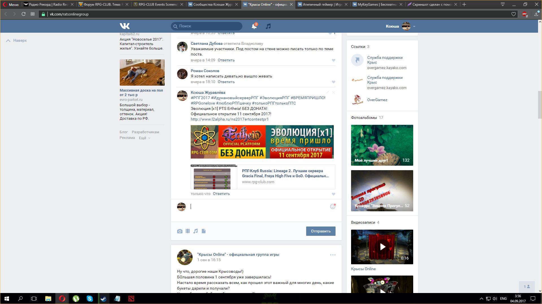Switch to Сообщества Ксюши tab

[x=213, y=5]
